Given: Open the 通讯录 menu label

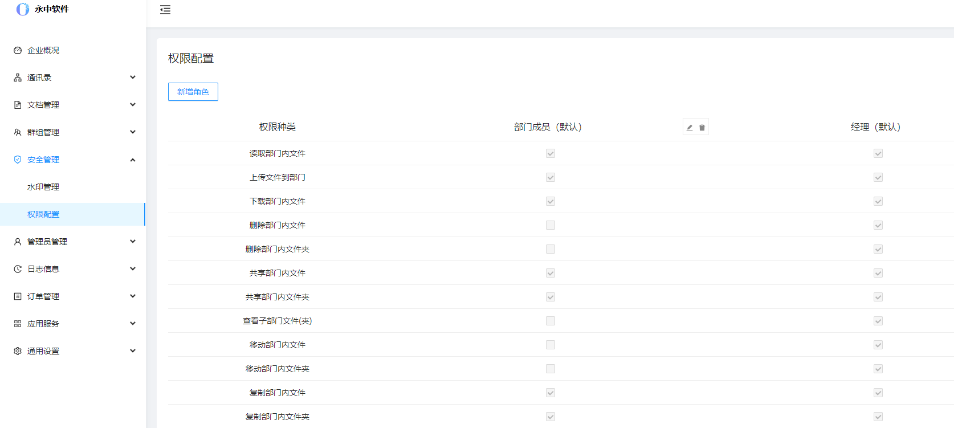Looking at the screenshot, I should pos(39,78).
